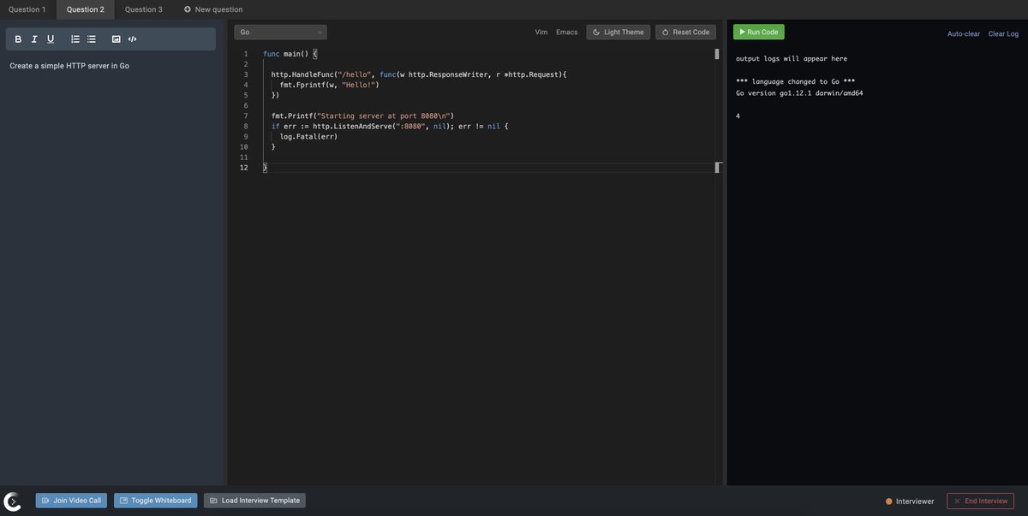Click the 'func main()' line in the editor
This screenshot has width=1028, height=516.
(x=290, y=54)
